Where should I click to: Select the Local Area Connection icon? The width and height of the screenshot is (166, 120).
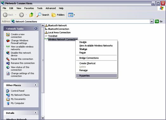click(x=46, y=32)
